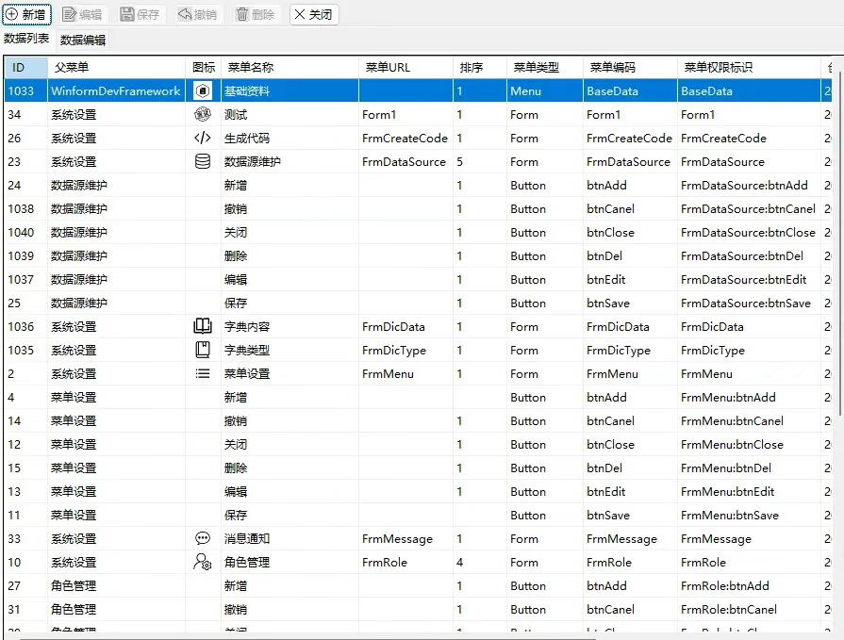Click the FrmMenu:btnDel permission cell
The width and height of the screenshot is (844, 640).
tap(749, 468)
